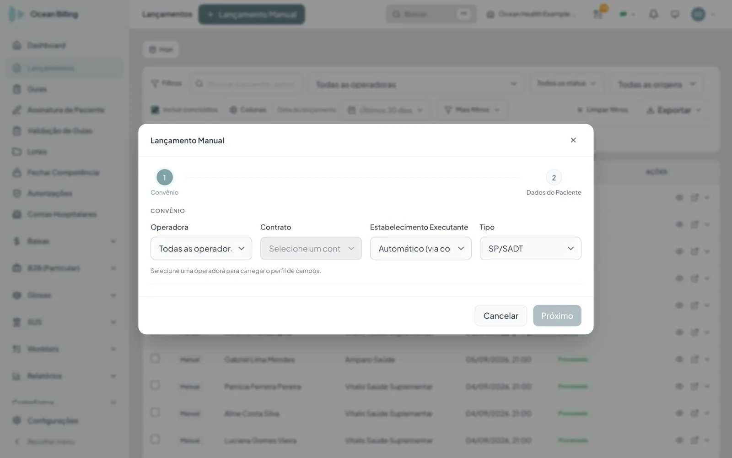Open the Contrato dropdown
The image size is (732, 458).
coord(311,248)
